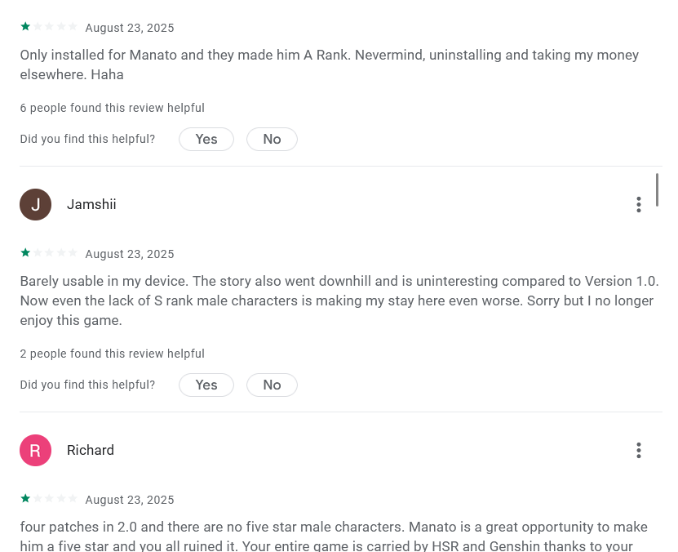Screen dimensions: 678x552
Task: Click Richard's review text about five star characters
Action: click(x=333, y=535)
